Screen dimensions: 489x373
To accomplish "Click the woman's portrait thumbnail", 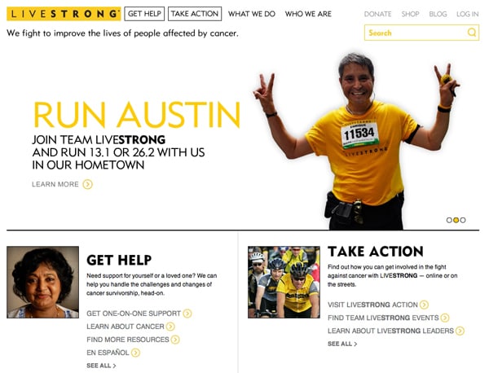I will click(42, 283).
